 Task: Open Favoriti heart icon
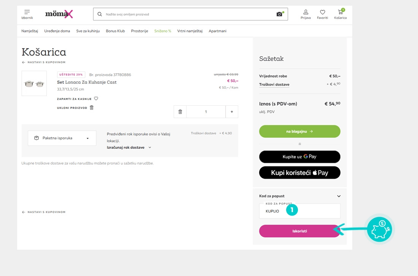click(322, 14)
